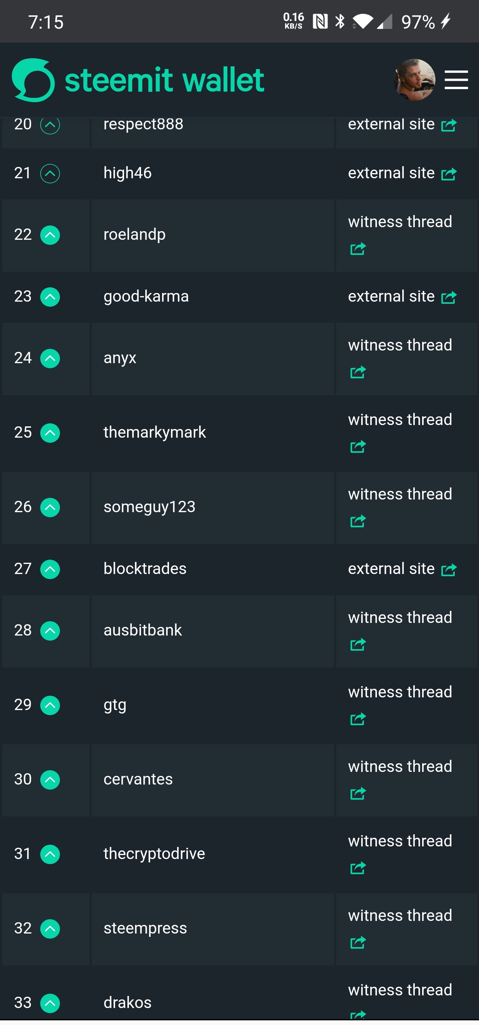Unvote the witness anyx
479x1025 pixels.
(x=50, y=358)
